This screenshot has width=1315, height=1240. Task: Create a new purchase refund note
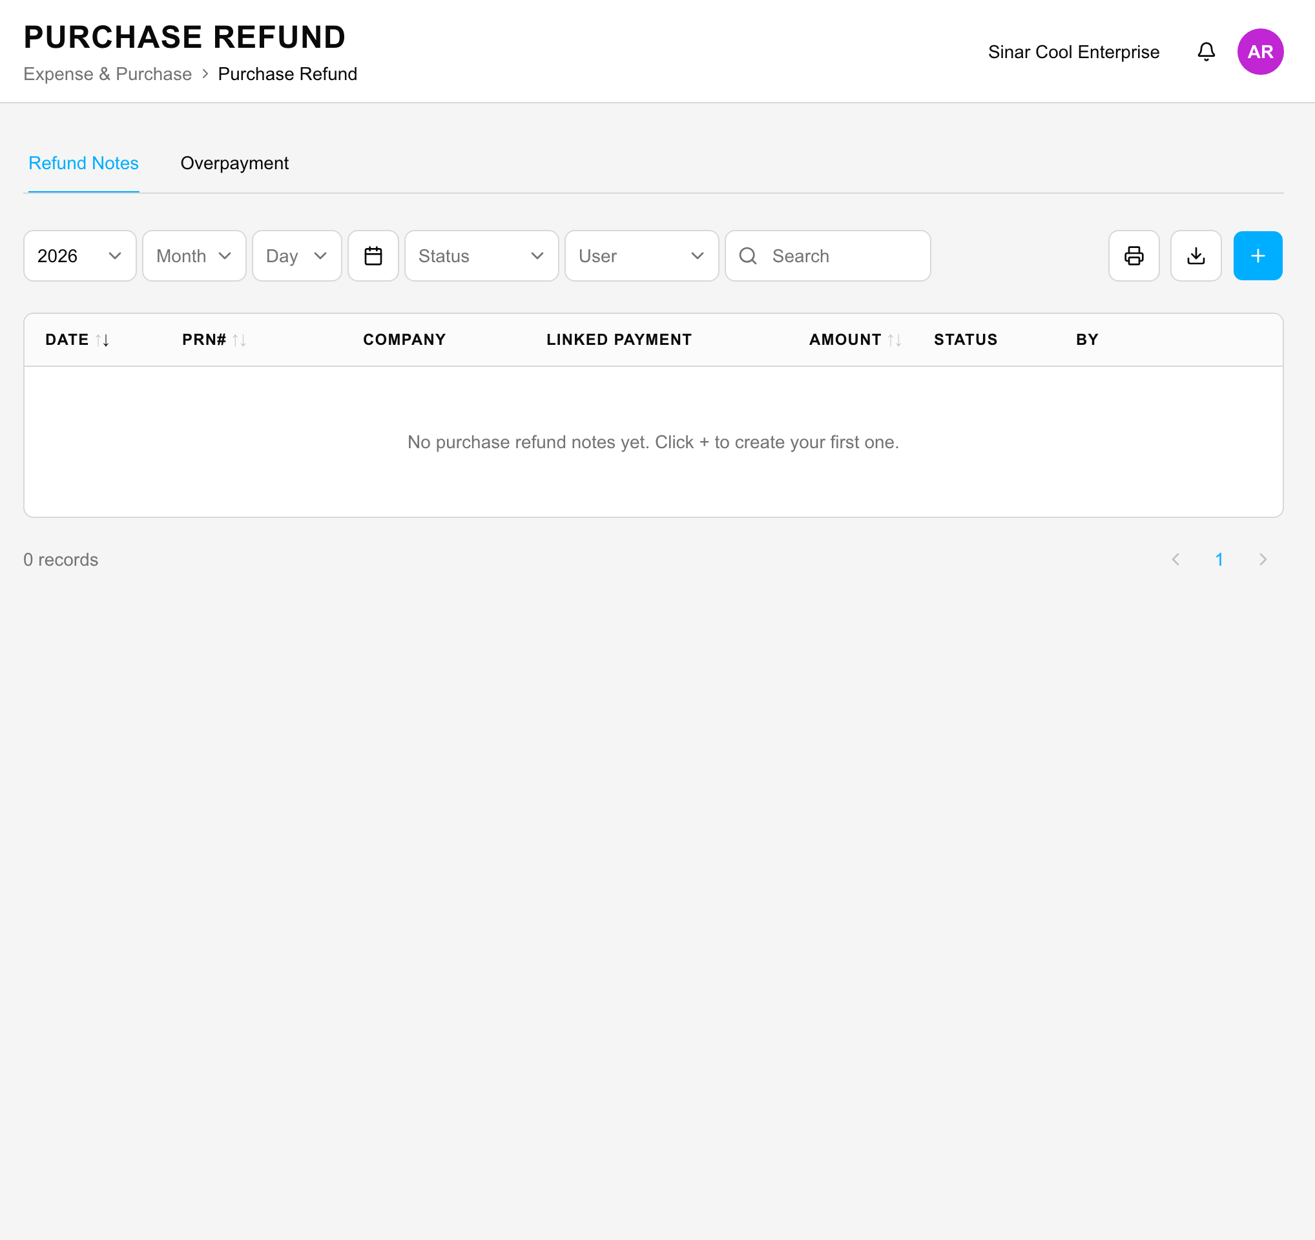point(1258,256)
